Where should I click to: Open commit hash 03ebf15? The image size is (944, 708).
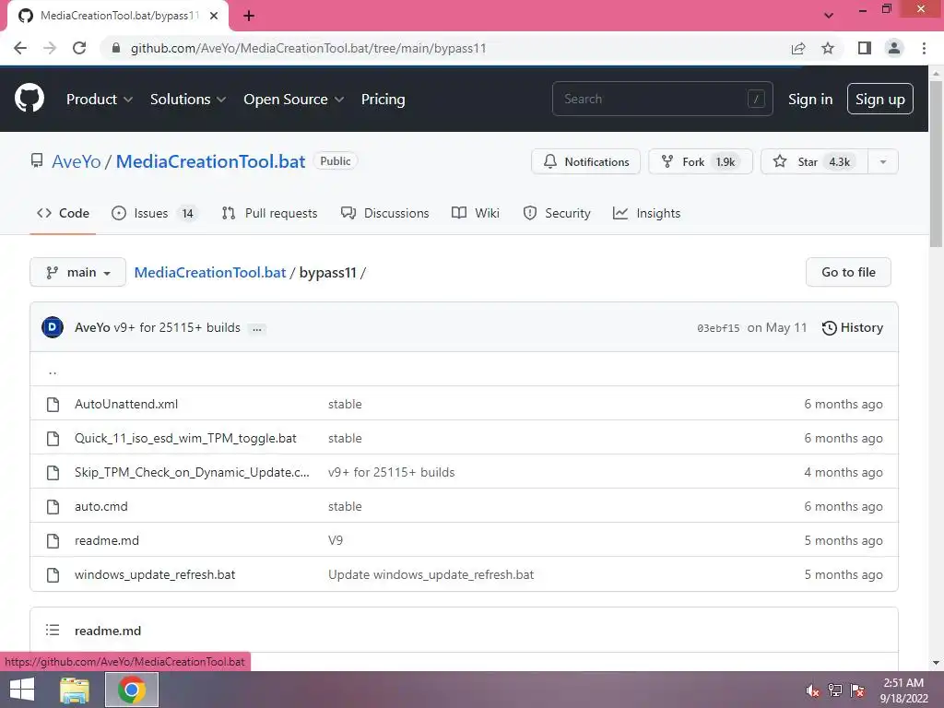pos(718,328)
